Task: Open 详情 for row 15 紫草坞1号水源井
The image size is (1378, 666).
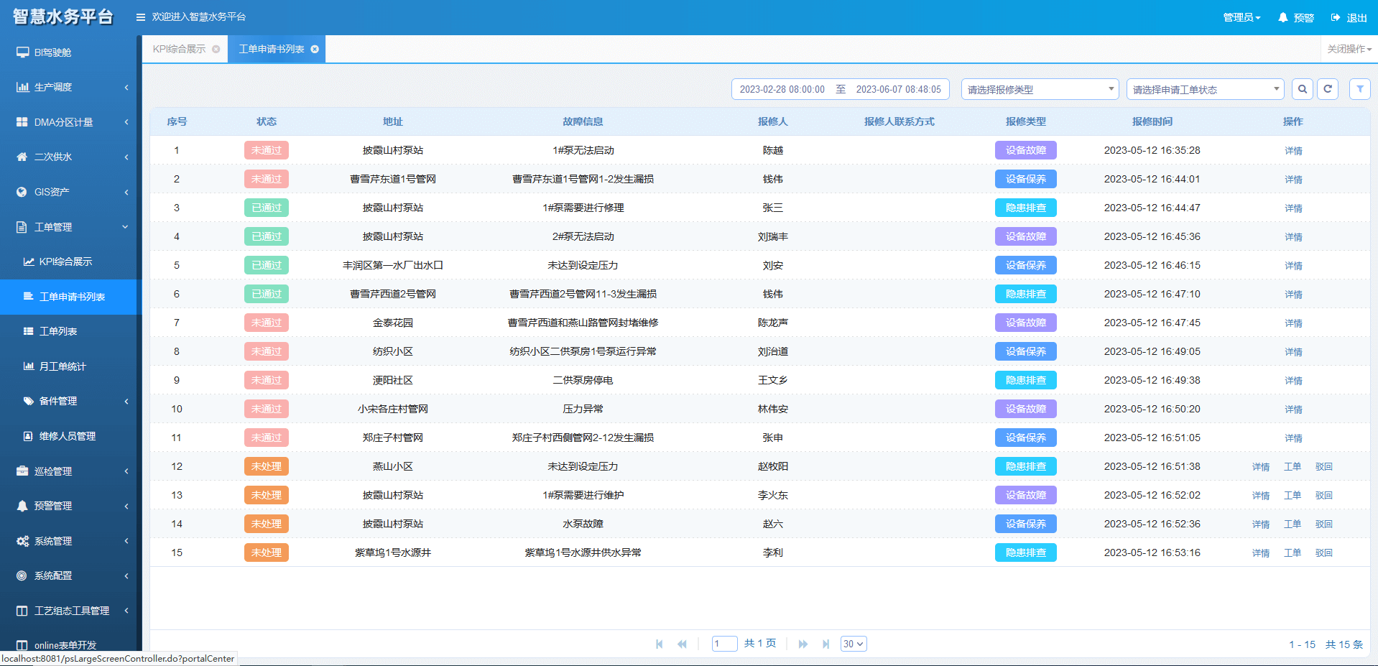Action: pos(1261,553)
